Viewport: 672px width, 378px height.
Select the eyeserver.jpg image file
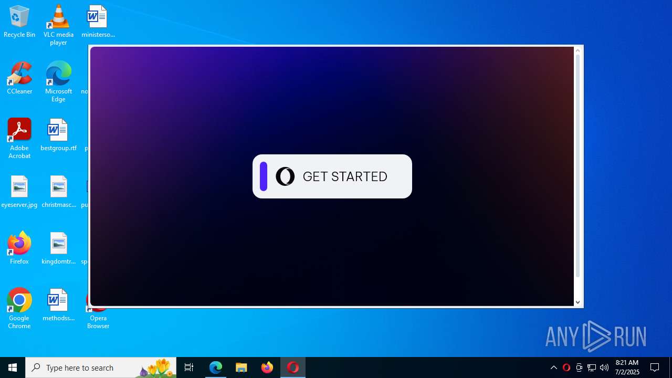[19, 192]
